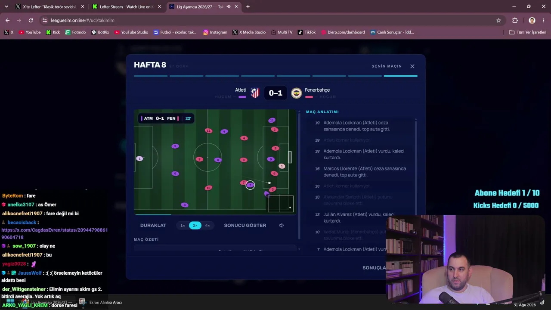Set simulation speed to 1×
Screen dimensions: 551x310
click(x=183, y=226)
